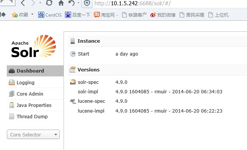Select the Dashboard menu item
247x150 pixels.
coord(35,71)
